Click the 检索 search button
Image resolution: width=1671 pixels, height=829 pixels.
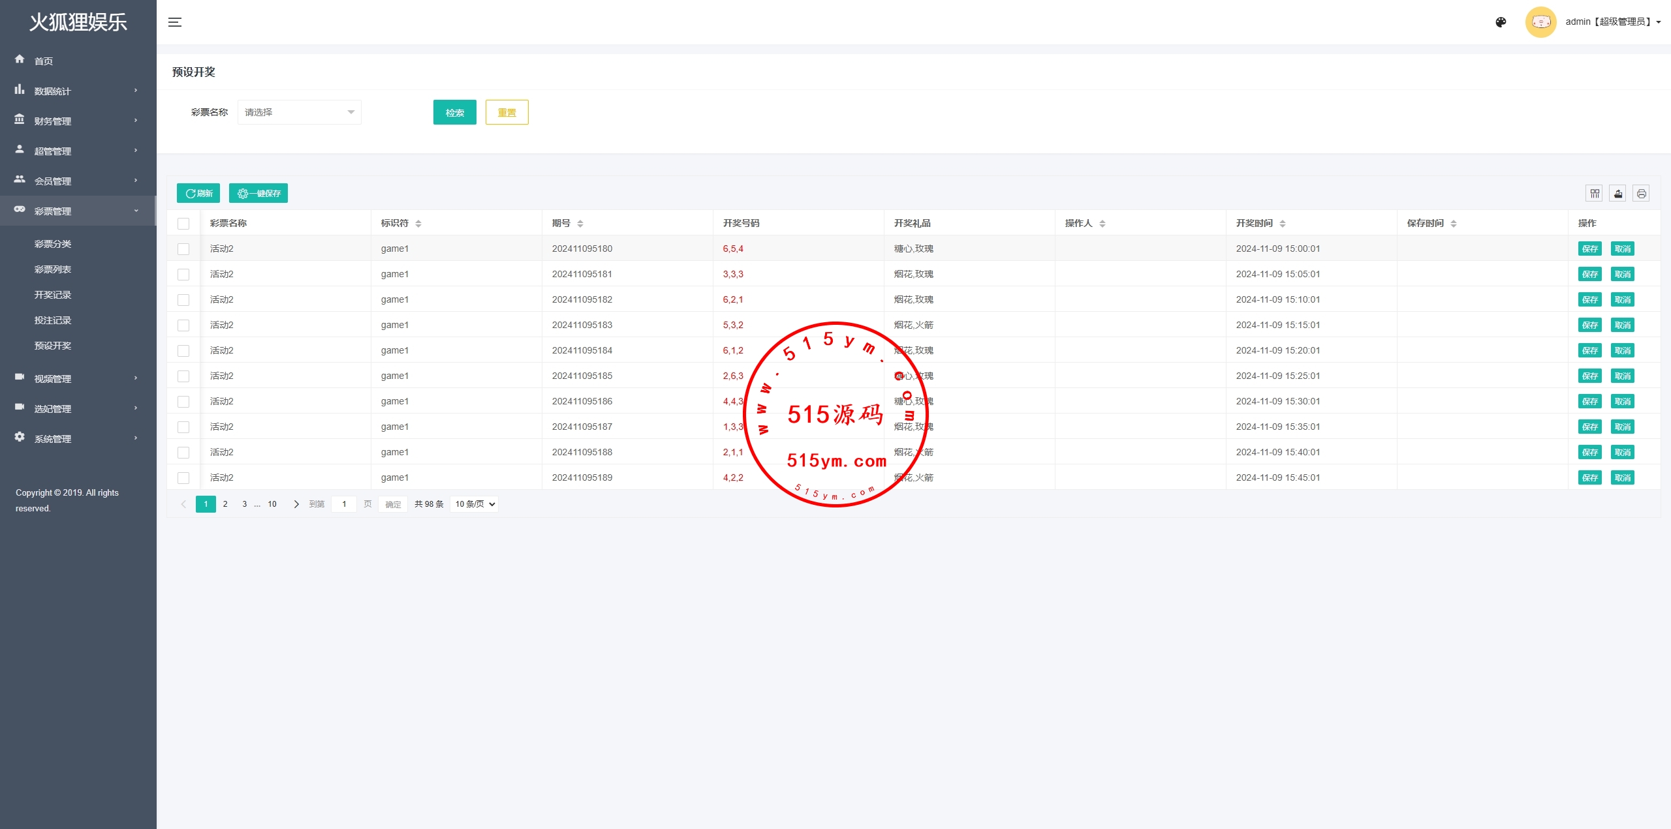click(454, 112)
